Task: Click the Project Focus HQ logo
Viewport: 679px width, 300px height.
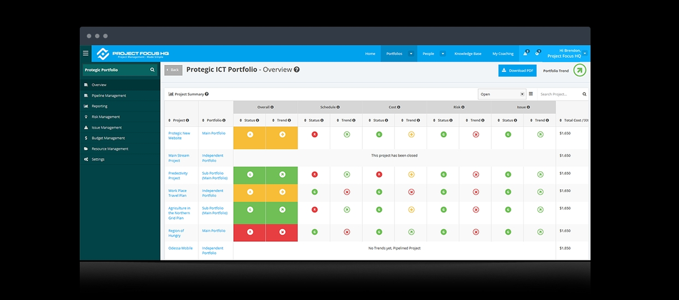Action: pos(132,54)
